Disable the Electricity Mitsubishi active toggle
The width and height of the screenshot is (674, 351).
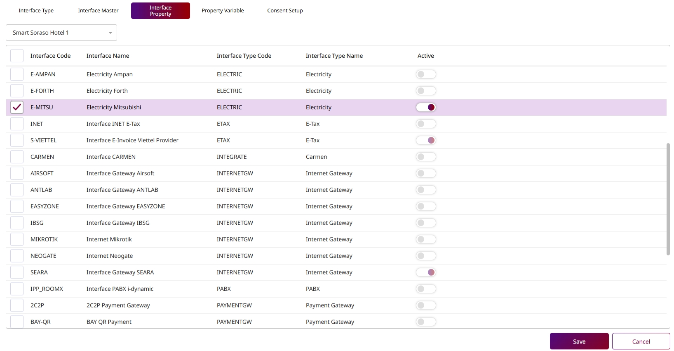(426, 107)
